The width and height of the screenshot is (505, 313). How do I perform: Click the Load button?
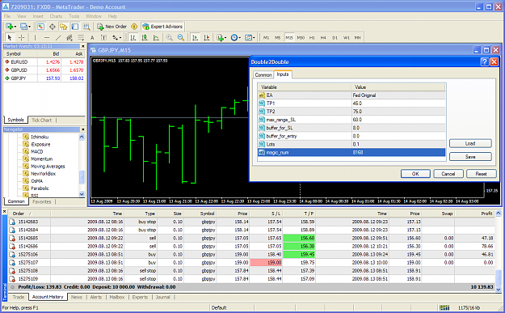coord(470,143)
